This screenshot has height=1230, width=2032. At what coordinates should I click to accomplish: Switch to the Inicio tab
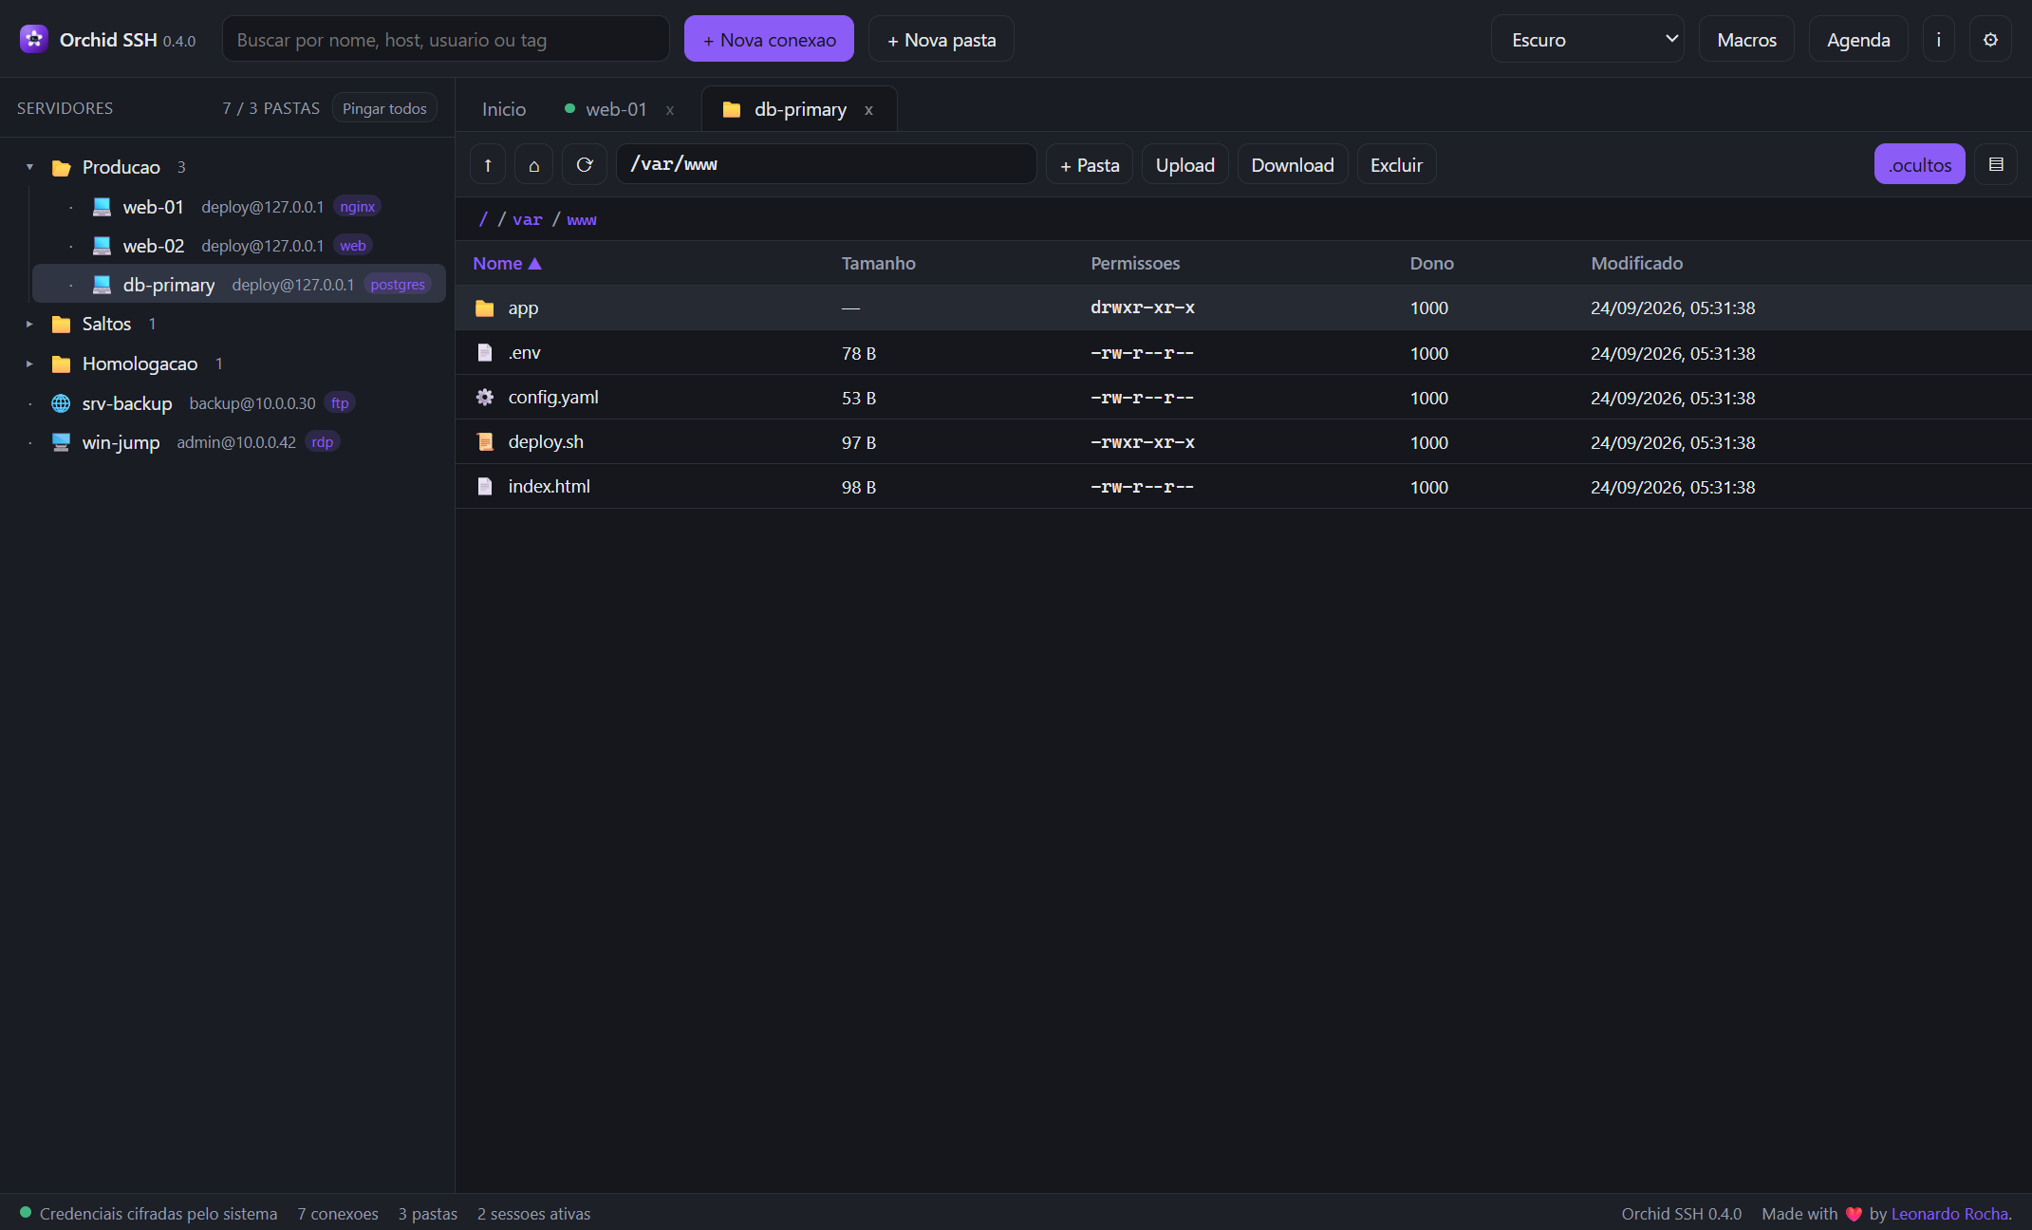504,109
